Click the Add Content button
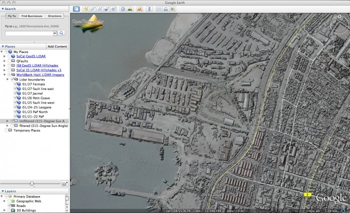The width and height of the screenshot is (350, 213). click(57, 46)
